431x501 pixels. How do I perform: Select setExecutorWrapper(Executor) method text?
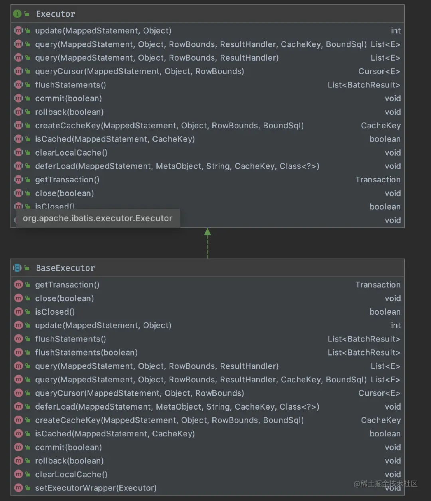tap(96, 488)
